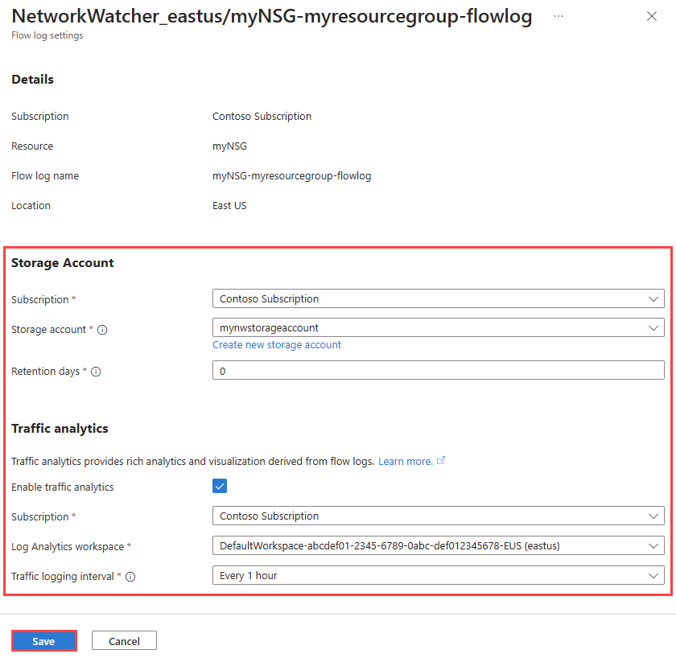Focus the Retention days input field
The width and height of the screenshot is (676, 662).
[x=438, y=371]
